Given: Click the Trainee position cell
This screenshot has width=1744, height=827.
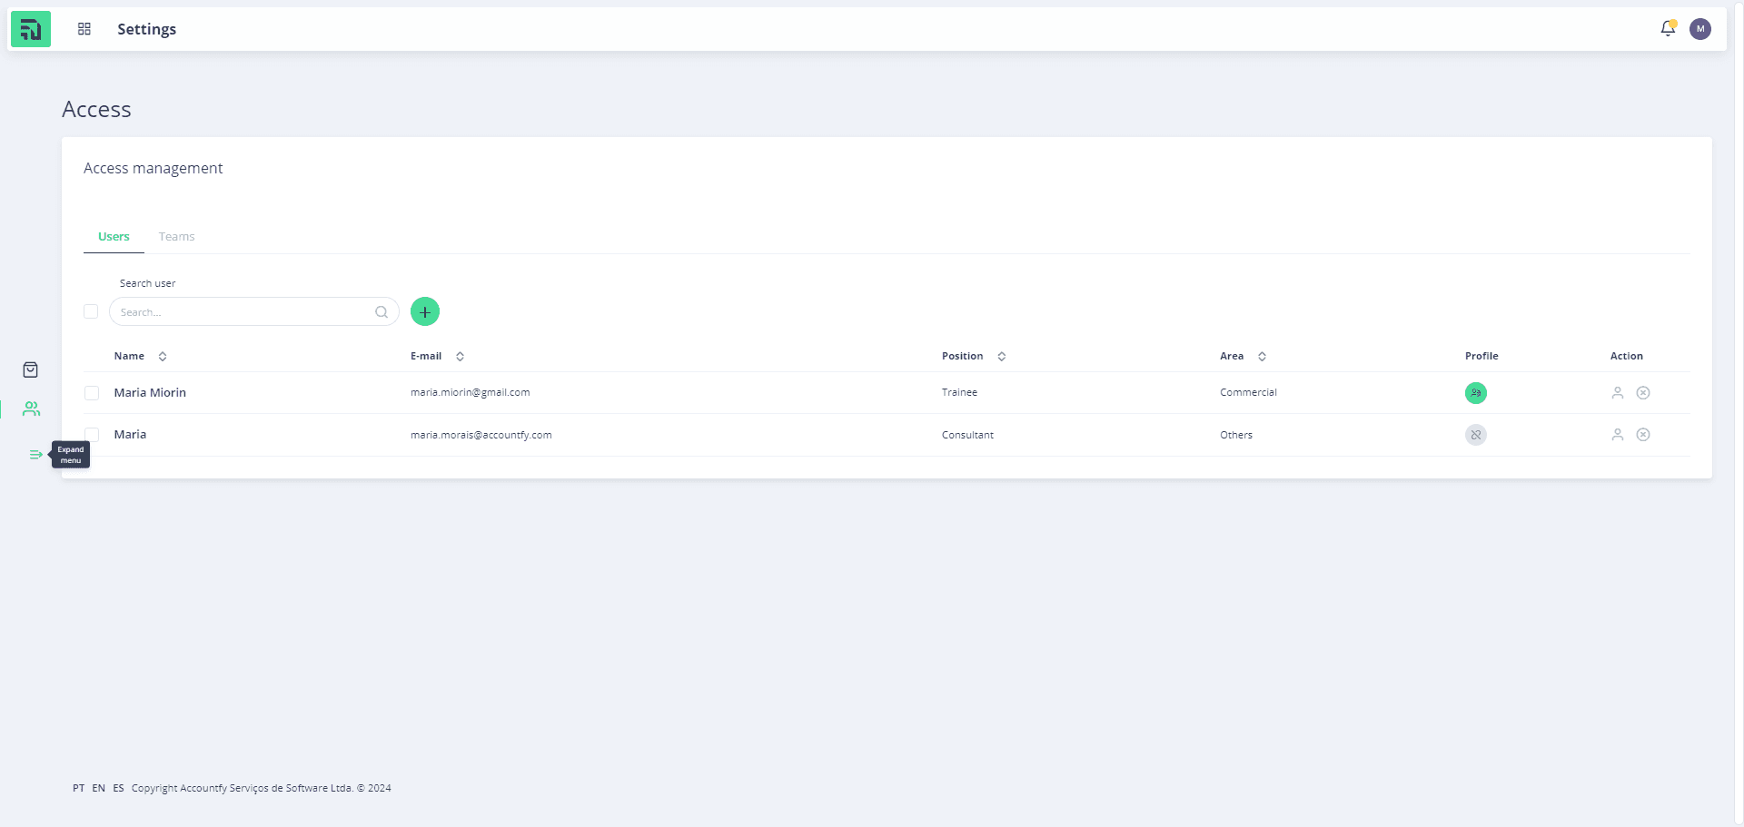Looking at the screenshot, I should tap(960, 393).
